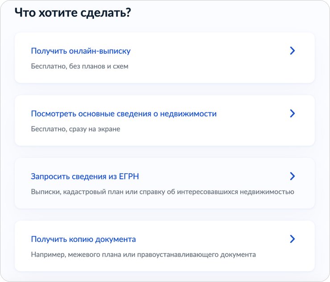The width and height of the screenshot is (330, 282).
Task: Click chevron next to Посмотреть основные сведения о недвижимости
Action: [293, 113]
